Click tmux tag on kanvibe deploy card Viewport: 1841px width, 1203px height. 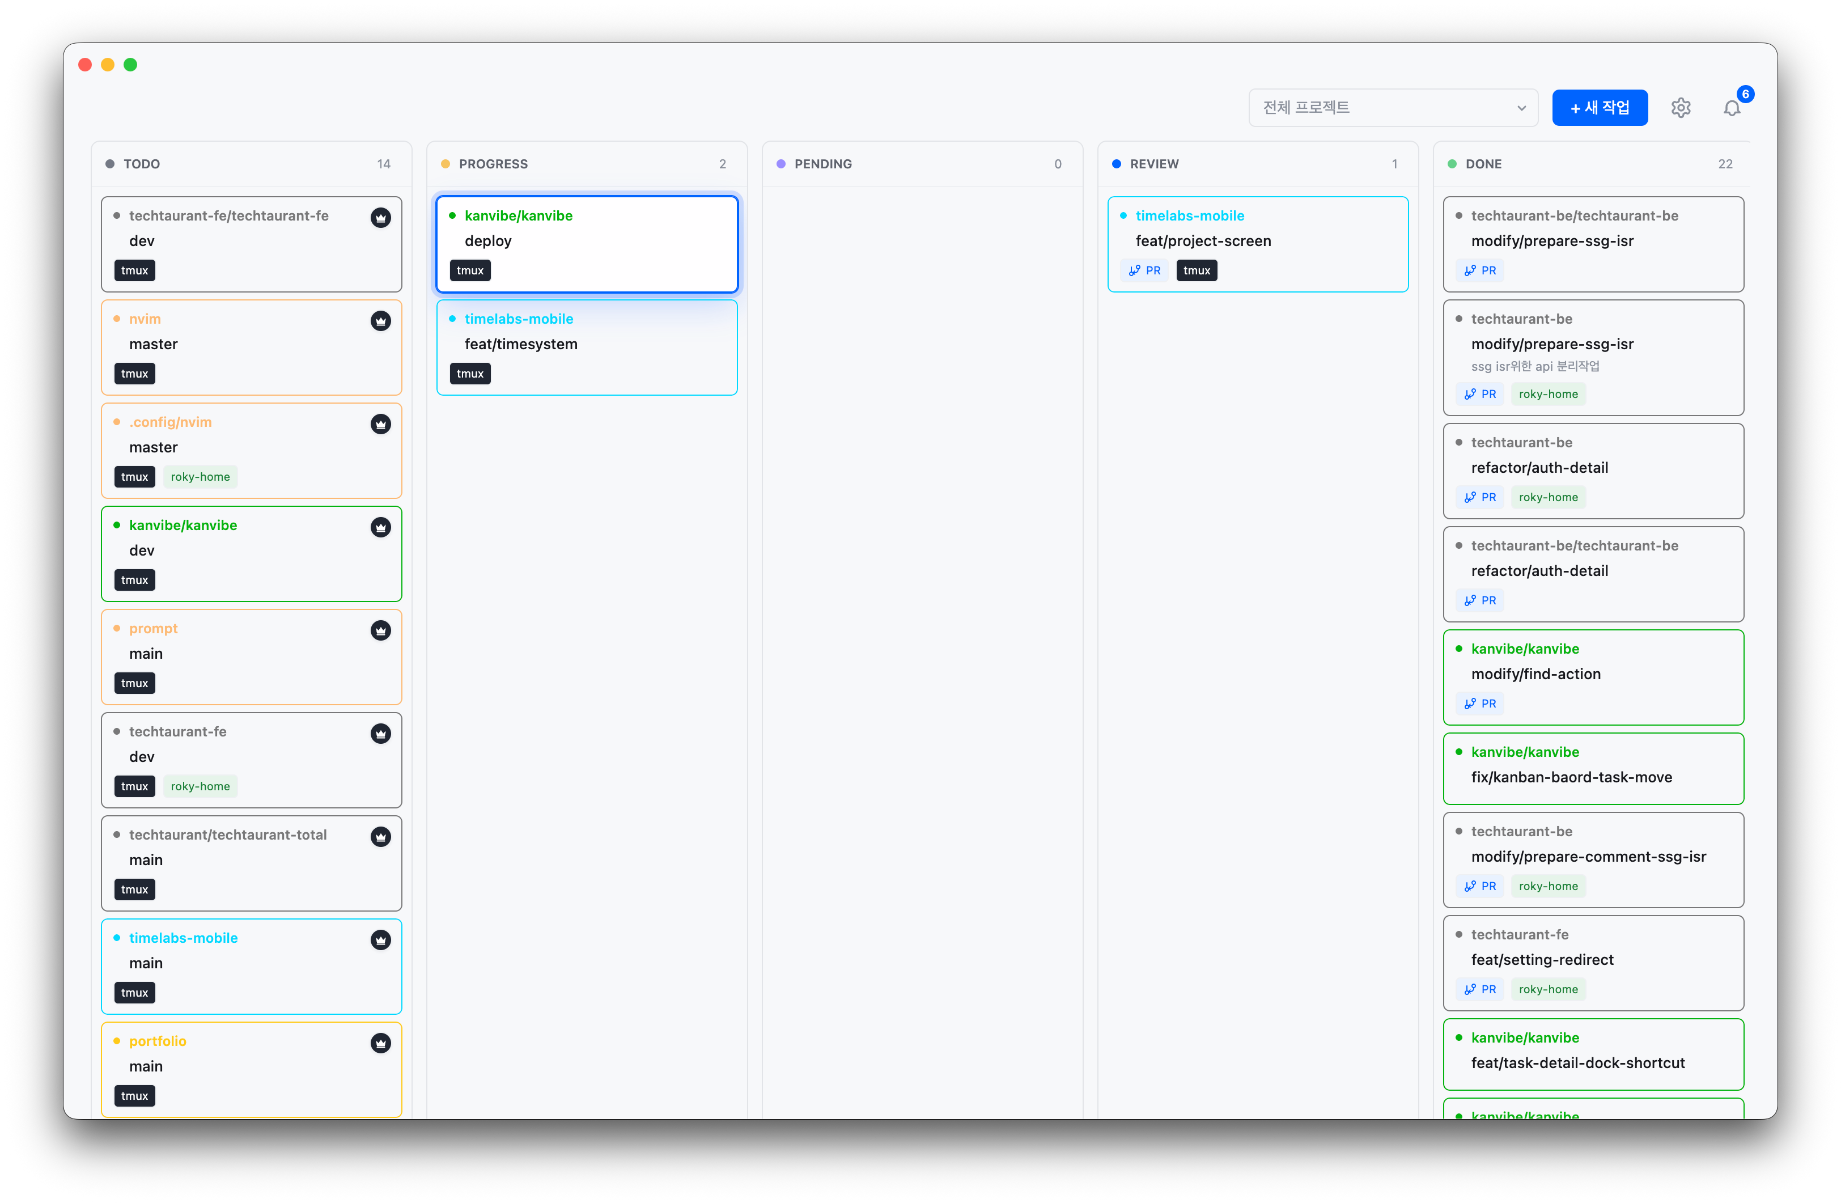point(469,270)
